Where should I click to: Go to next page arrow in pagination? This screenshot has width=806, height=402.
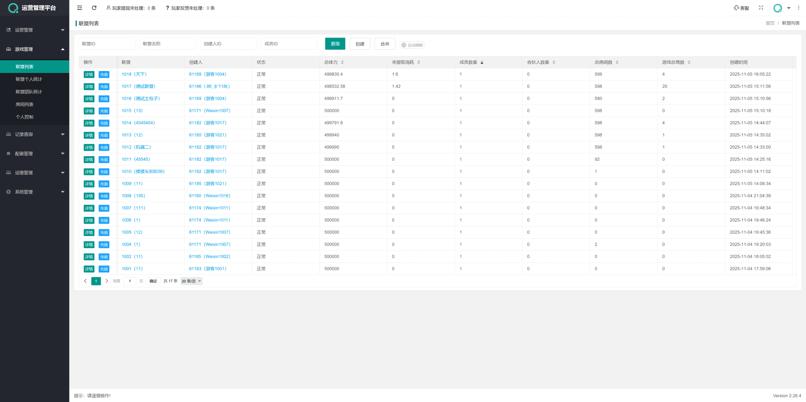click(x=107, y=281)
